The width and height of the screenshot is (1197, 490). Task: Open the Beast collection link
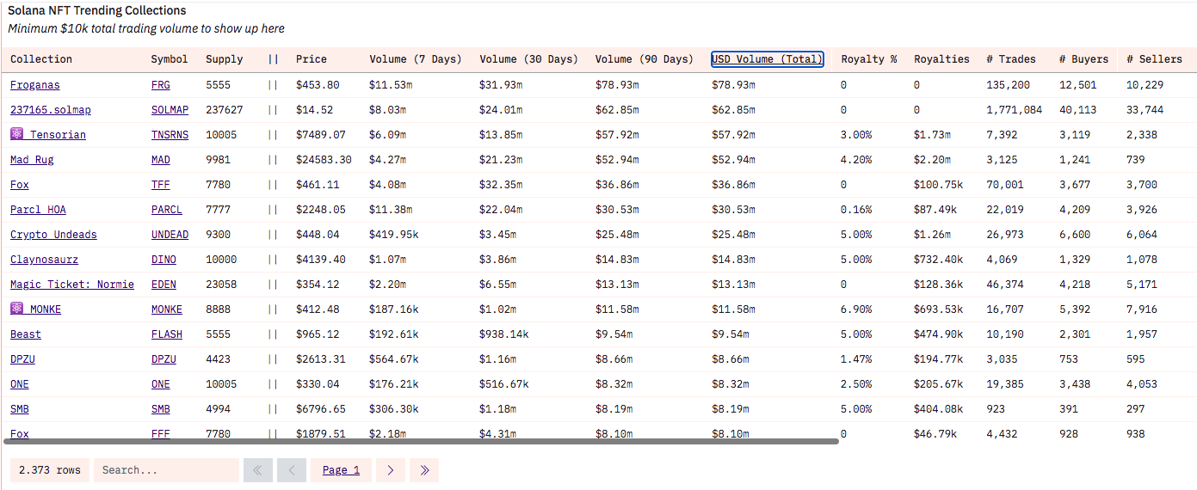(26, 334)
